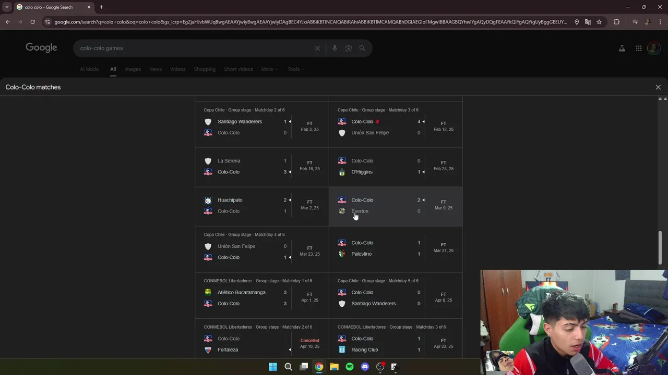Expand the More dropdown
This screenshot has width=668, height=375.
(269, 69)
